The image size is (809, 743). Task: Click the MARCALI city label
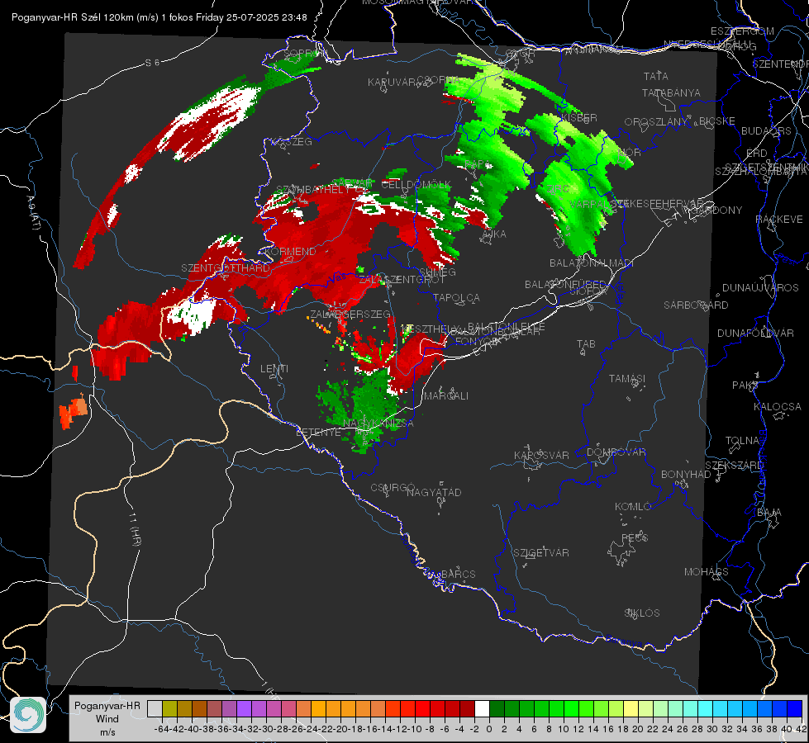tap(445, 396)
